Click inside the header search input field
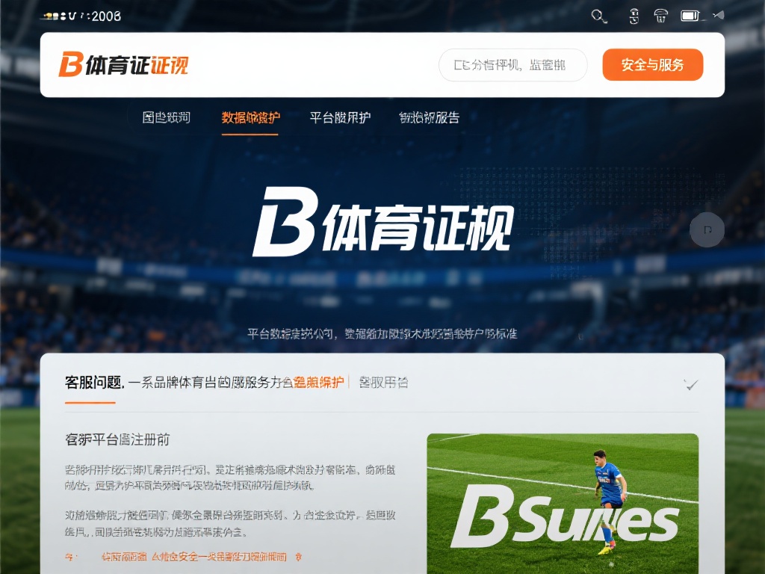 tap(512, 65)
